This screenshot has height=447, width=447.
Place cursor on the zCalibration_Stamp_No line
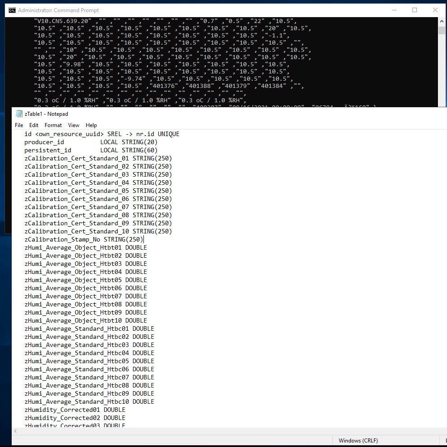tap(83, 239)
